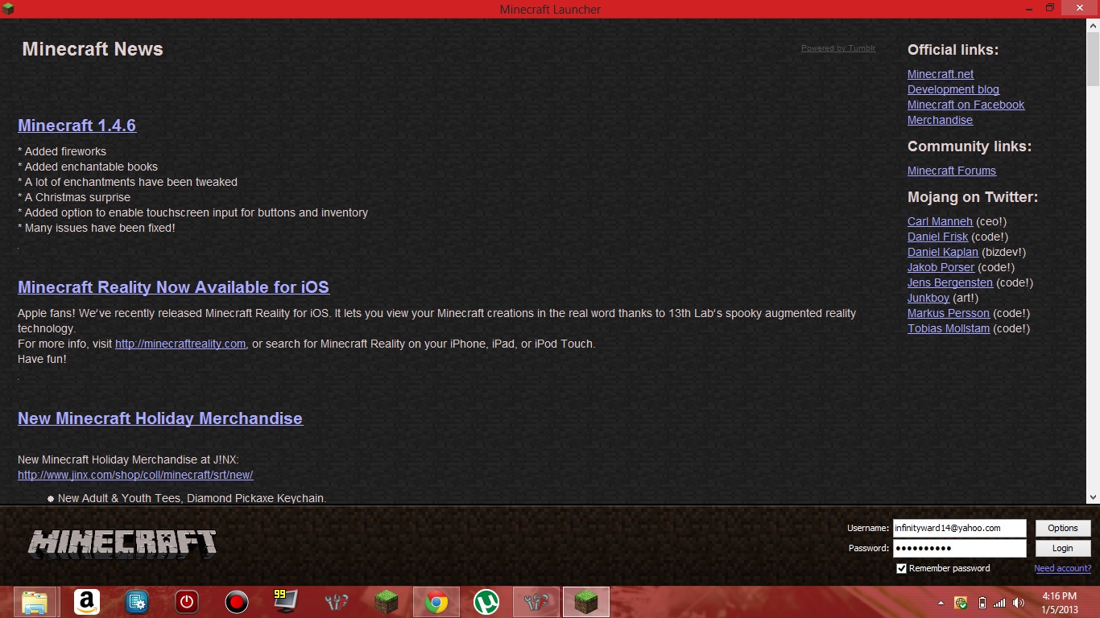Open uTorrent from the taskbar
Screen dimensions: 1100x618
point(486,602)
